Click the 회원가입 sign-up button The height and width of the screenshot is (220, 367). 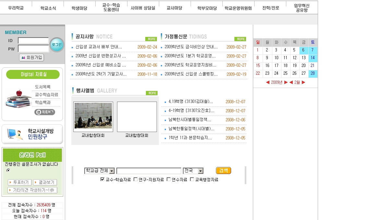coord(31,58)
